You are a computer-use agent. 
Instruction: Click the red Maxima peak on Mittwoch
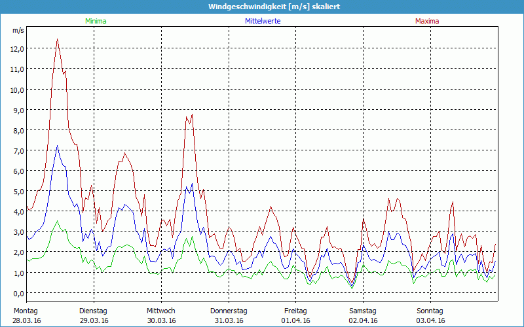[192, 114]
